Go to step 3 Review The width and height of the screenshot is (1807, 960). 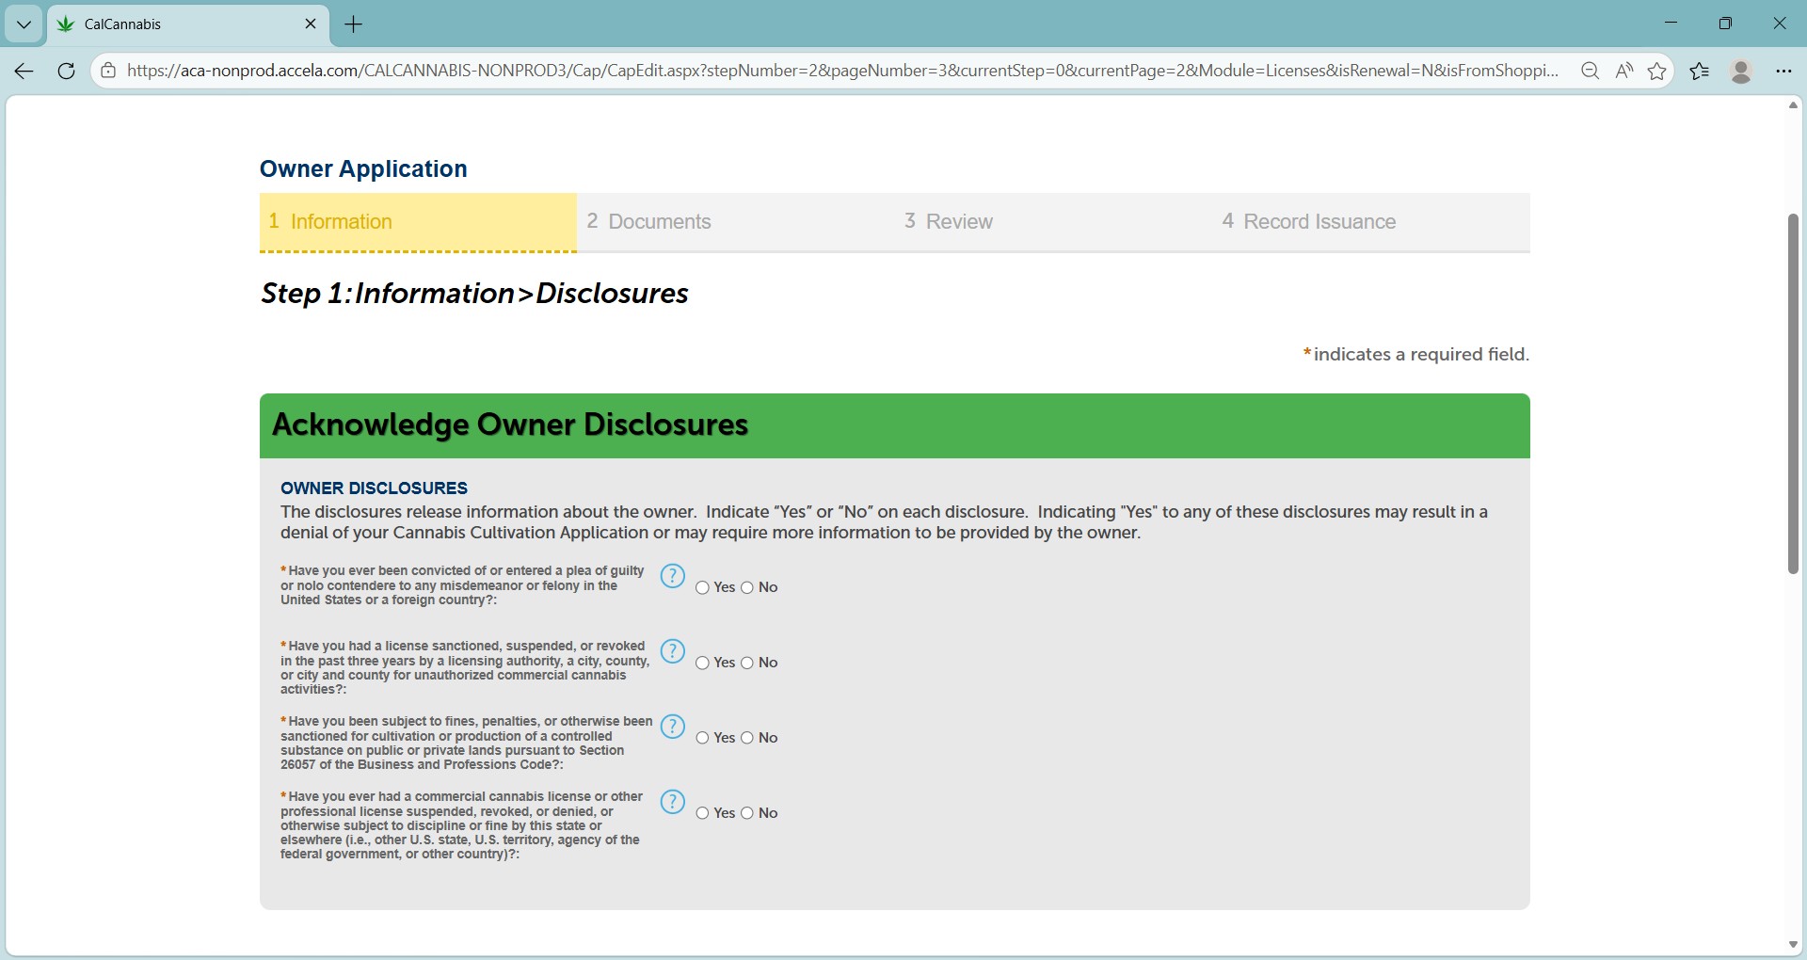[x=1053, y=222]
